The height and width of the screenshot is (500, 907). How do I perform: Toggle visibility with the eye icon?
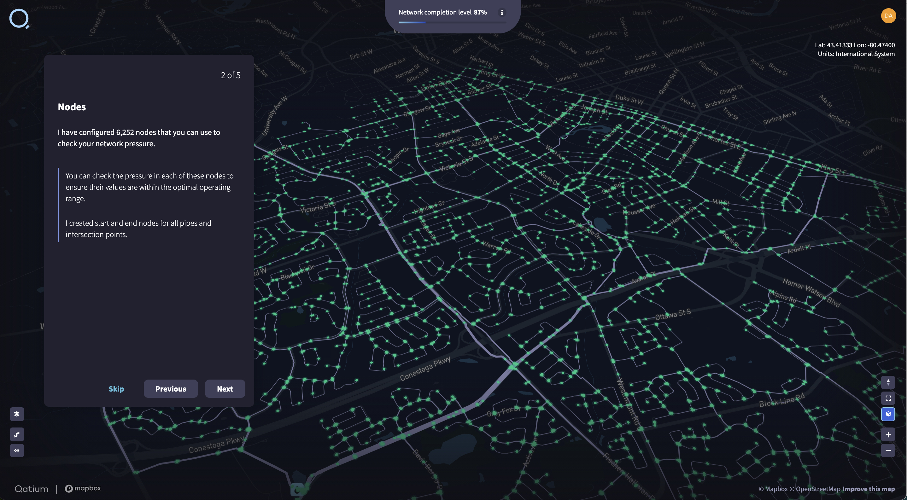pos(16,451)
